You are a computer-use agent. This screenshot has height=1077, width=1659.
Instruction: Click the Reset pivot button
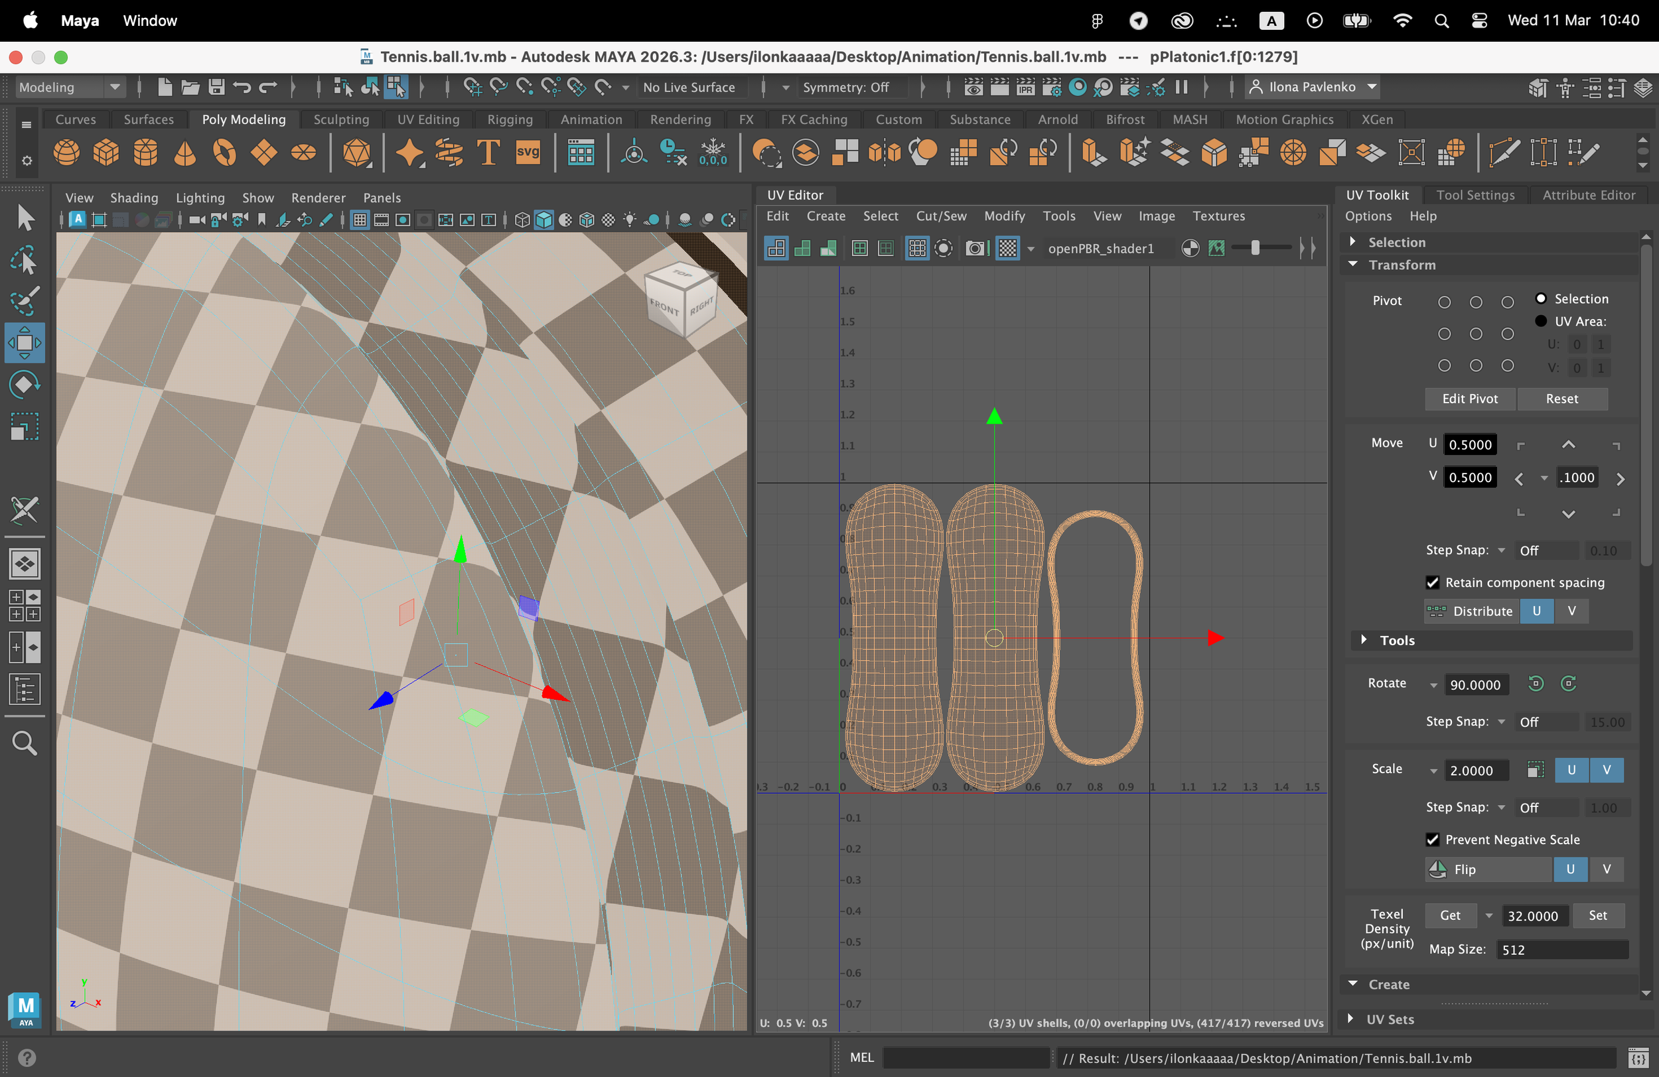pos(1563,399)
